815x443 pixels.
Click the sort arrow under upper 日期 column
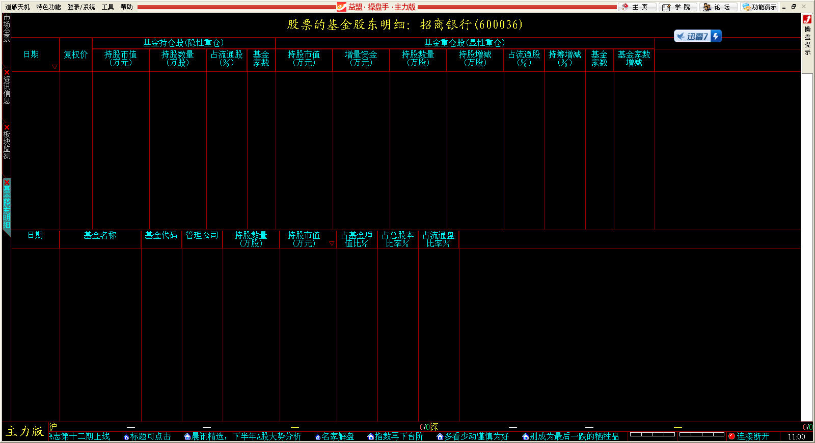55,67
